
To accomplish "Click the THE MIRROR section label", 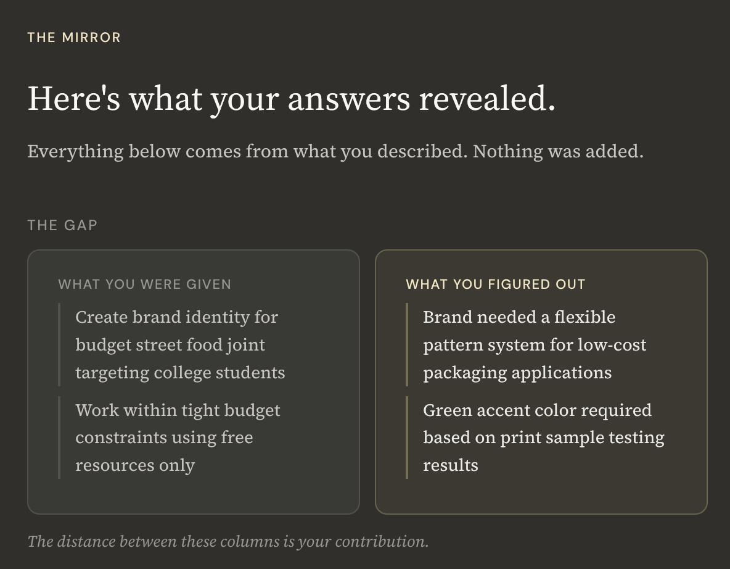I will coord(74,37).
